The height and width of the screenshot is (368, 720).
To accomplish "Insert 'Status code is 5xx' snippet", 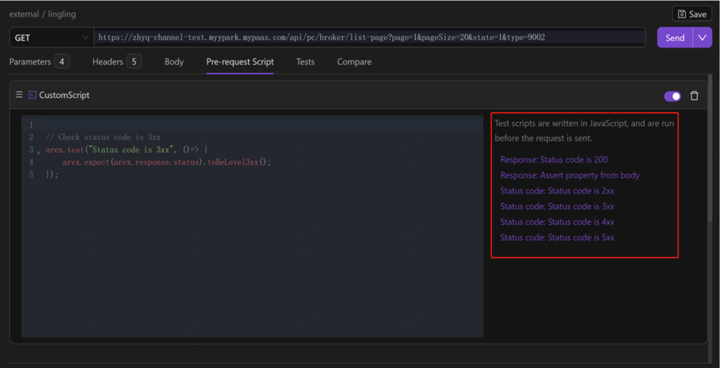I will pos(557,237).
